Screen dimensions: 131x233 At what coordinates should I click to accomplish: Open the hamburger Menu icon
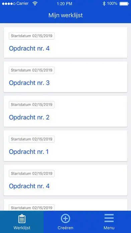(109, 218)
